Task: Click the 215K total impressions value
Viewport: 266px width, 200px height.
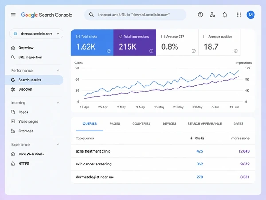Action: click(x=127, y=47)
